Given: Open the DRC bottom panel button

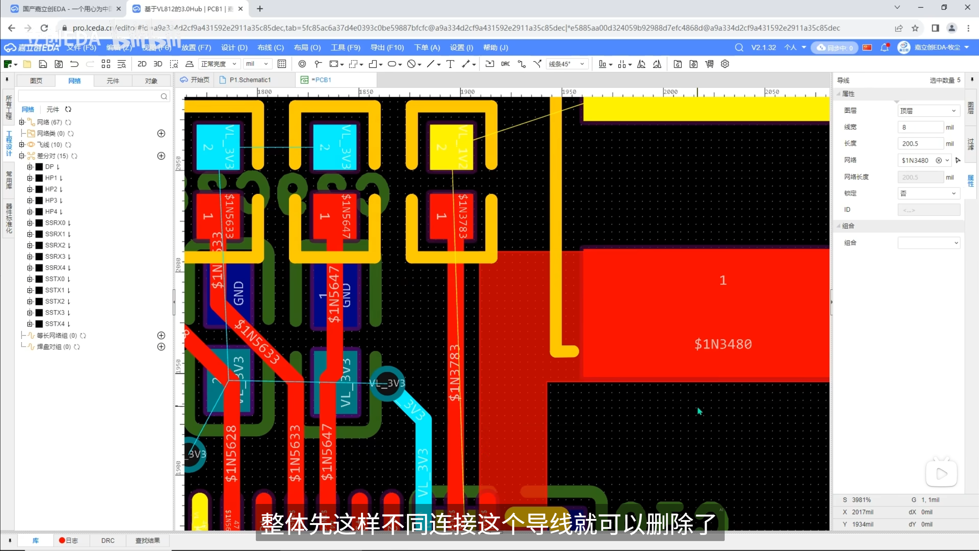Looking at the screenshot, I should (x=107, y=540).
